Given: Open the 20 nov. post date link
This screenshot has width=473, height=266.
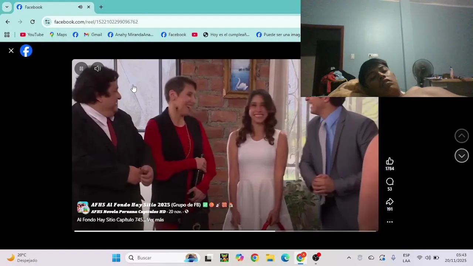Looking at the screenshot, I should tap(175, 212).
